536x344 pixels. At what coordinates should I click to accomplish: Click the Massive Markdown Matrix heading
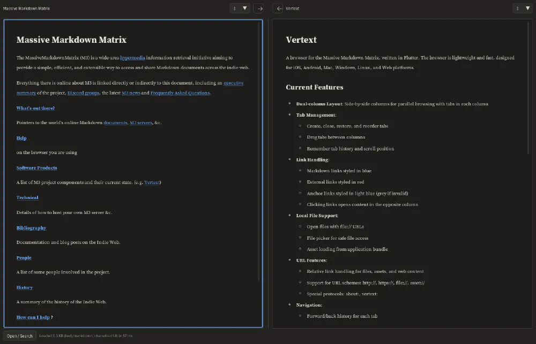(x=71, y=40)
